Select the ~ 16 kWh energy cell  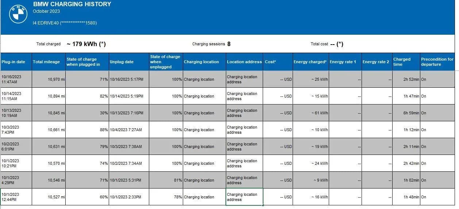(311, 197)
